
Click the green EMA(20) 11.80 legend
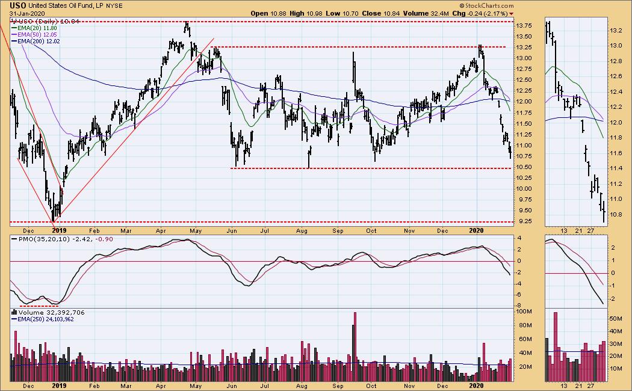pos(37,28)
